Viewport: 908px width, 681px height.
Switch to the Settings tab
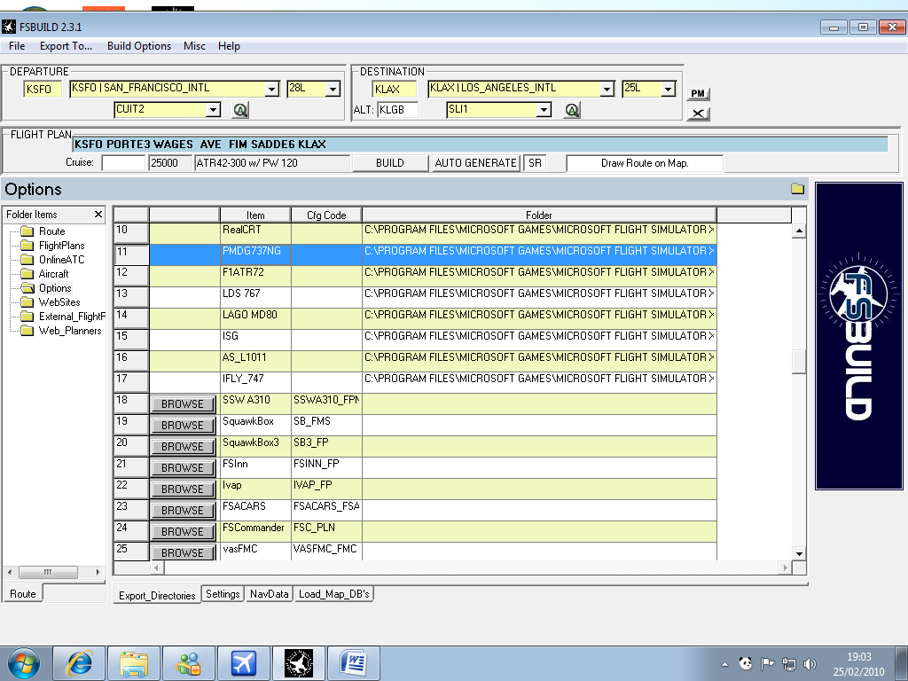(x=223, y=594)
